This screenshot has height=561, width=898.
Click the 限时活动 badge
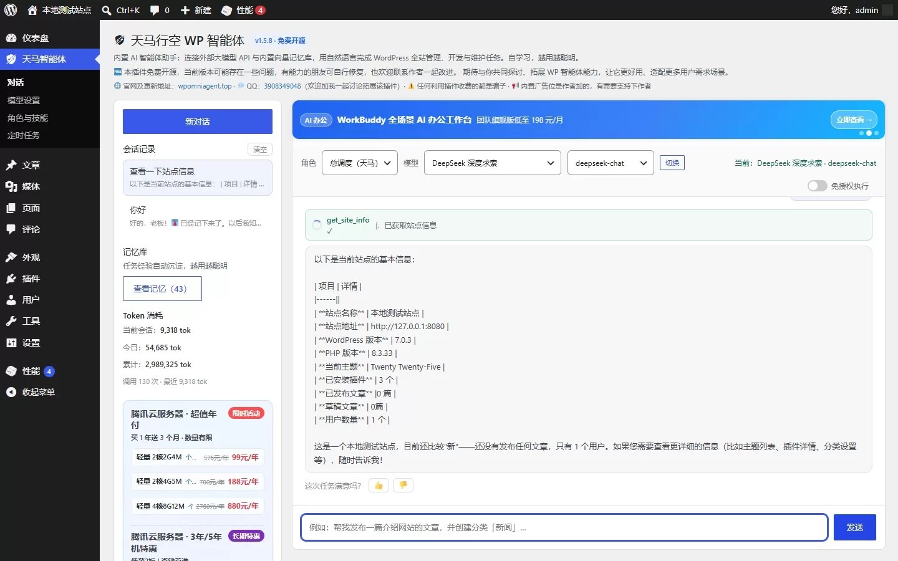coord(246,413)
